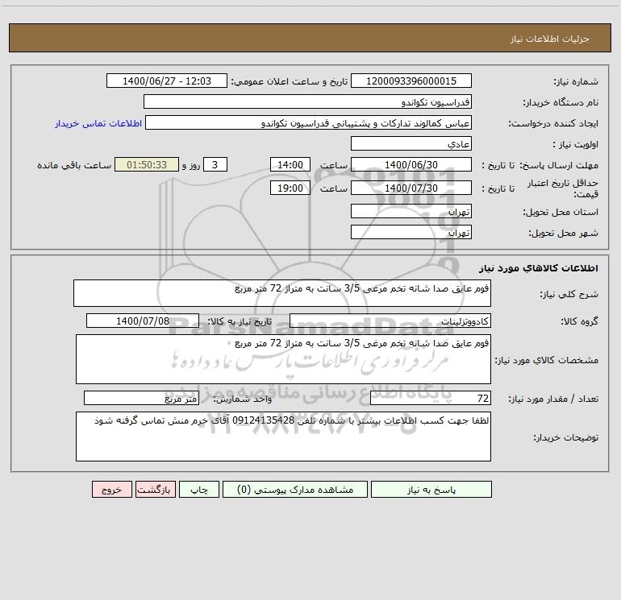621x600 pixels.
Task: Click remaining days field showing 3
Action: [215, 164]
